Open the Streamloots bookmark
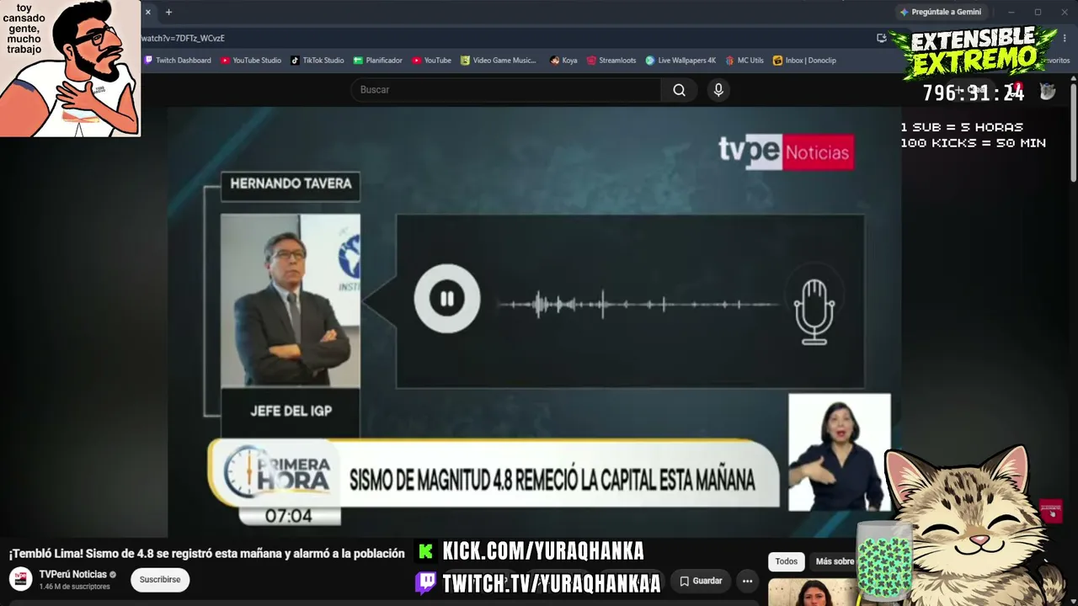Viewport: 1078px width, 606px height. click(611, 61)
